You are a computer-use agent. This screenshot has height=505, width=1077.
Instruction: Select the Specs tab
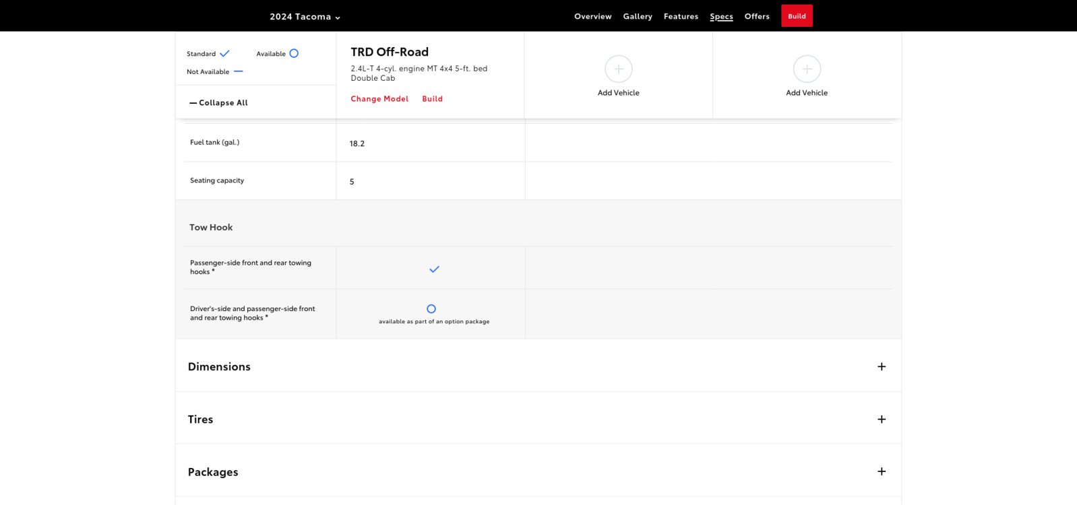(721, 16)
